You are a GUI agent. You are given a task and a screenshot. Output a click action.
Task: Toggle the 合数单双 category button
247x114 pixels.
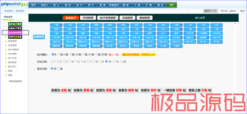pyautogui.click(x=203, y=38)
